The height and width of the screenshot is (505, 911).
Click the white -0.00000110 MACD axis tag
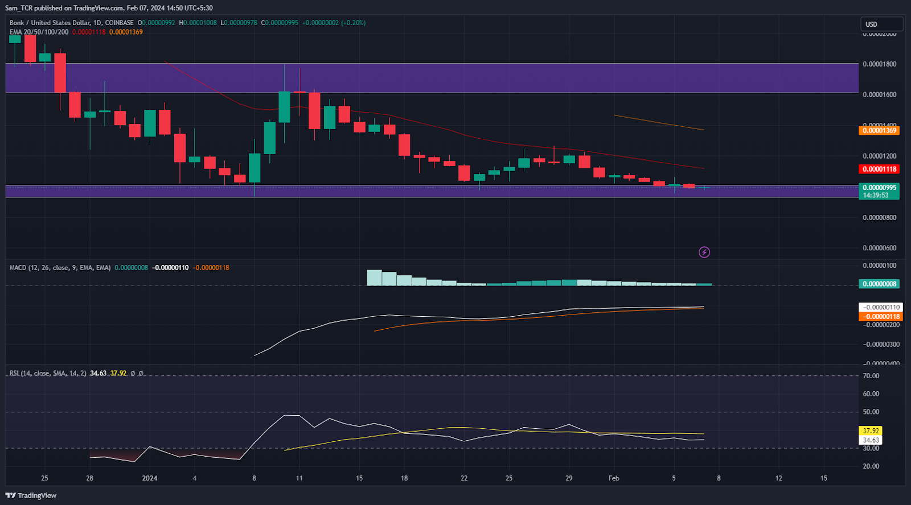pyautogui.click(x=880, y=307)
